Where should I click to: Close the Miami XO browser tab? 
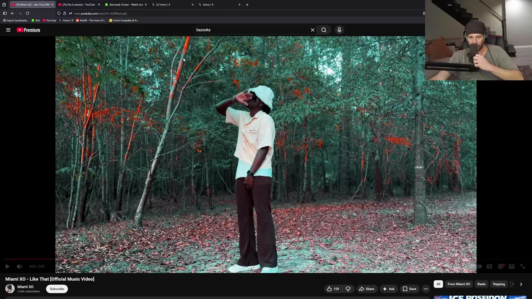pyautogui.click(x=52, y=5)
